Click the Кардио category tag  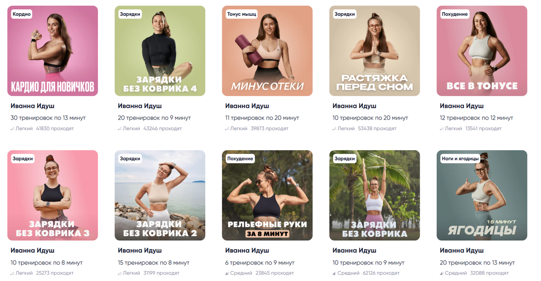tap(22, 14)
